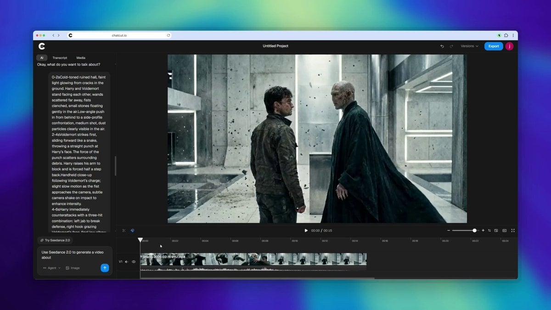Click the 00:00 / 00:15 timecode display
This screenshot has width=551, height=310.
[x=321, y=231]
